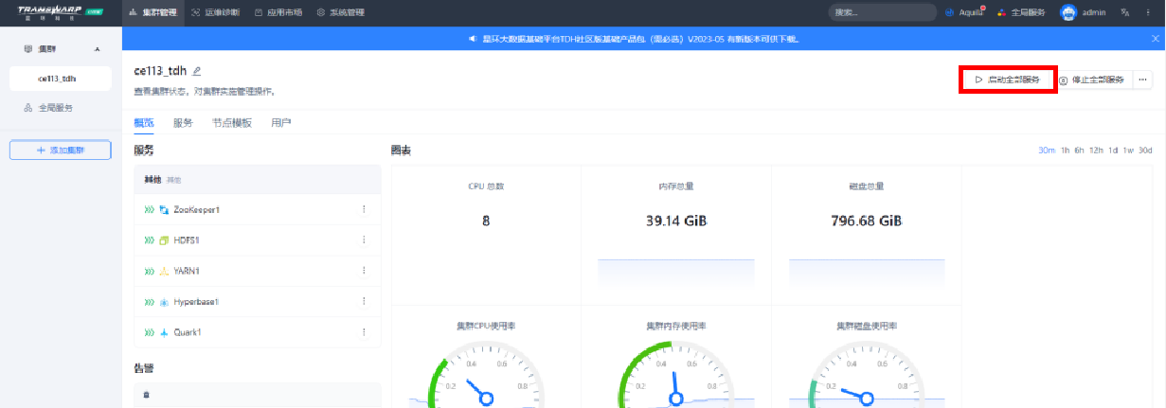Switch to the 概览 tab
Viewport: 1166px width, 408px height.
pyautogui.click(x=144, y=123)
